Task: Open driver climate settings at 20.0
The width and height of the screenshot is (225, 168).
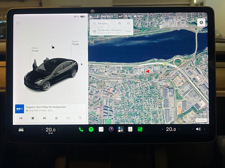Action: pos(50,130)
